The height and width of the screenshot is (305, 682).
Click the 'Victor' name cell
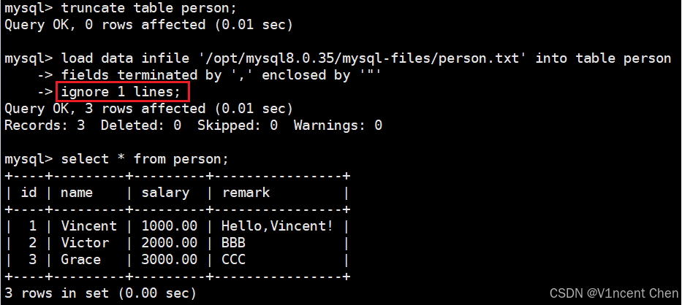[85, 243]
